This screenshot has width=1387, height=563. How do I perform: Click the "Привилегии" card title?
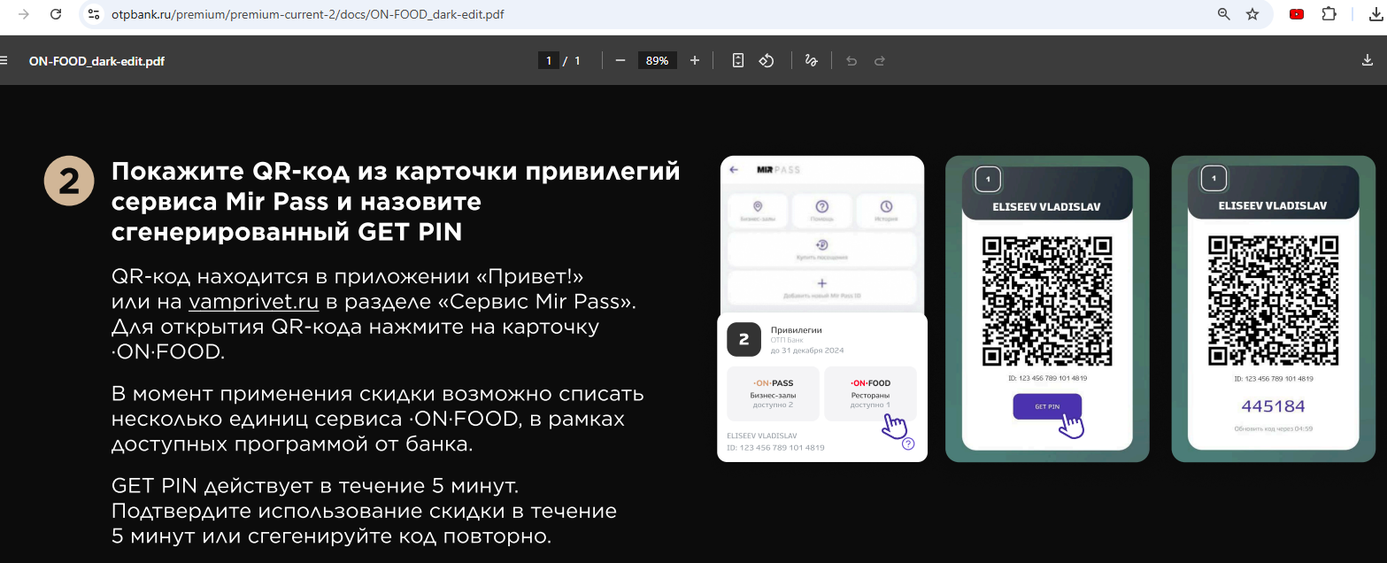click(x=797, y=330)
